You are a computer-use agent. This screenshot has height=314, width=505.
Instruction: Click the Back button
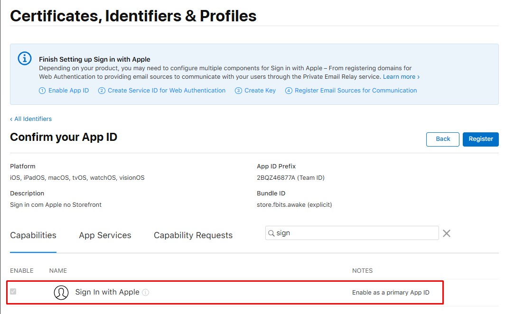tap(443, 139)
